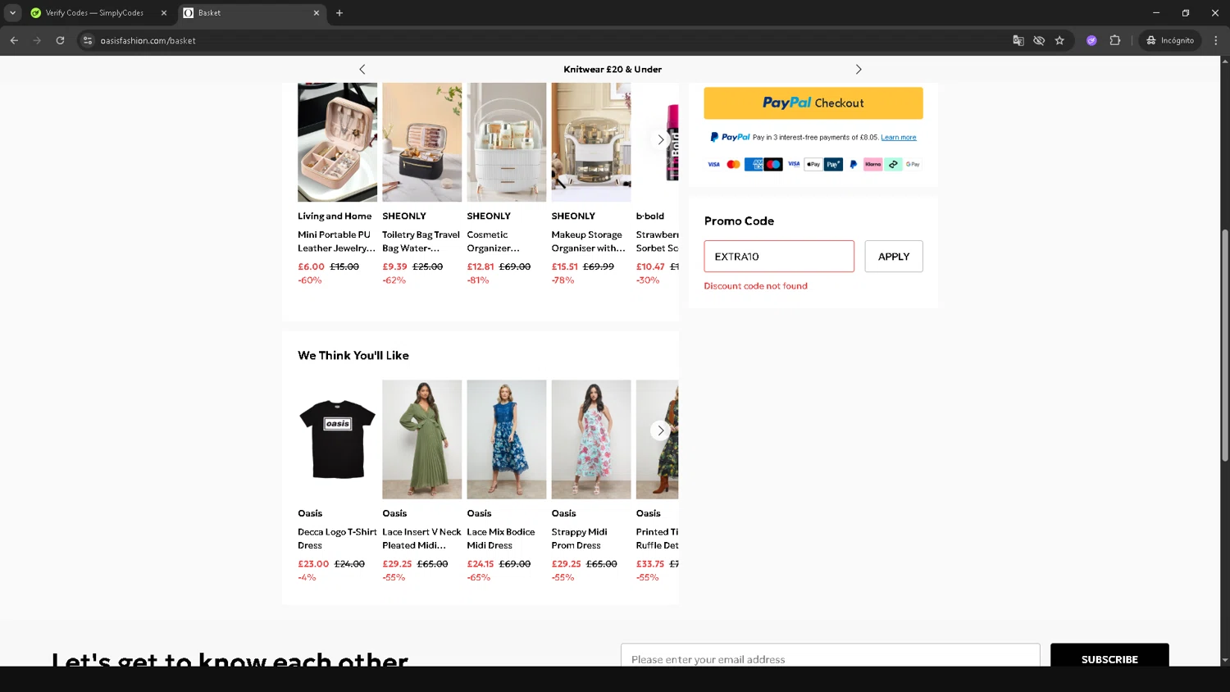Screen dimensions: 1230x692
Task: Open Lace Insert V Neck Pleated Midi image
Action: [x=421, y=439]
